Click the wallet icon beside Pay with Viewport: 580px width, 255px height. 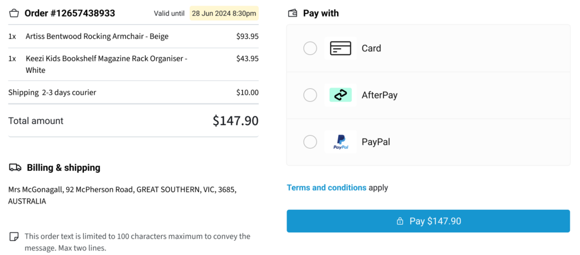[292, 14]
